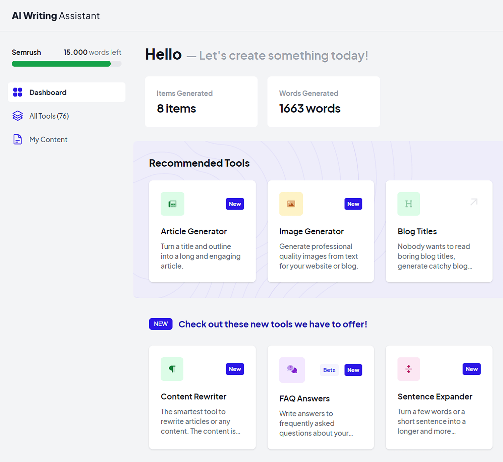Click the New badge on Article Generator
The height and width of the screenshot is (462, 503).
point(235,204)
